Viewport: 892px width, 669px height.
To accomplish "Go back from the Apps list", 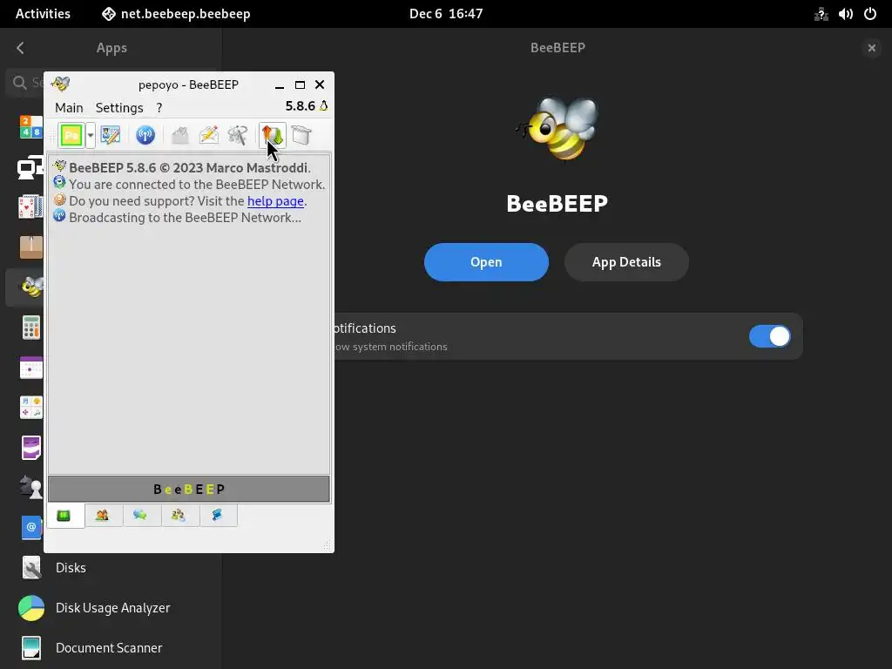I will pyautogui.click(x=21, y=48).
